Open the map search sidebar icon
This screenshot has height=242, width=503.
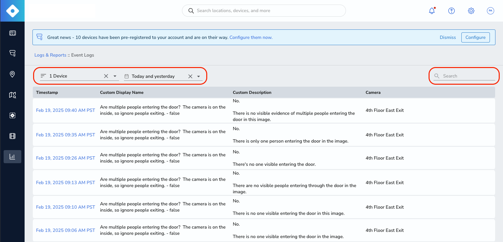tap(12, 95)
